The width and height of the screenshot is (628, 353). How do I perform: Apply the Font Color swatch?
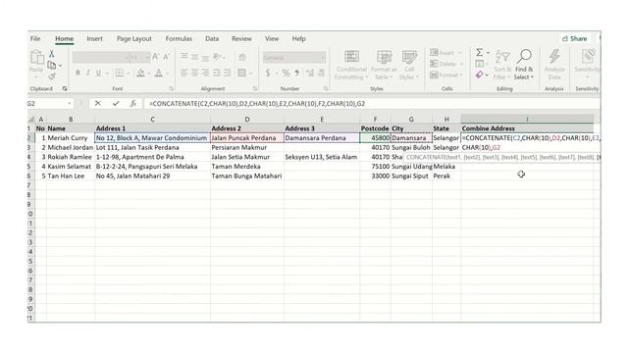coord(159,73)
